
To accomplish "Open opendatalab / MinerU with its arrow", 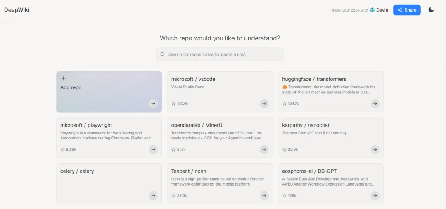I will coord(264,150).
